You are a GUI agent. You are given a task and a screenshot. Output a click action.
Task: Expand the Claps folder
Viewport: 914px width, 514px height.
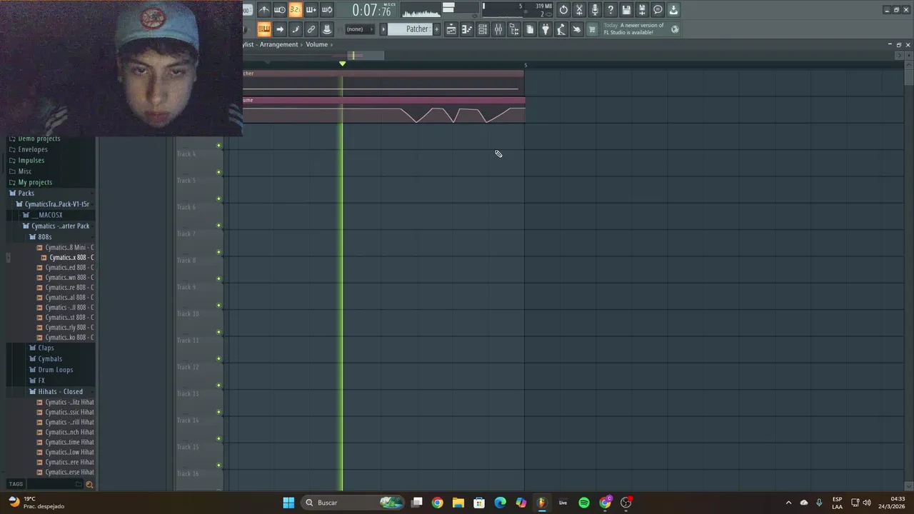point(46,348)
